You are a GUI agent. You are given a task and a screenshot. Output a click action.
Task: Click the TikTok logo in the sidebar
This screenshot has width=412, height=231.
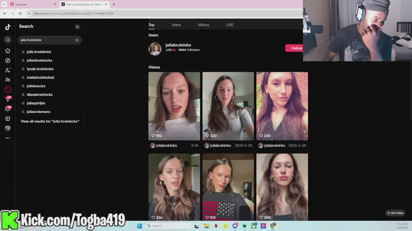click(x=8, y=27)
